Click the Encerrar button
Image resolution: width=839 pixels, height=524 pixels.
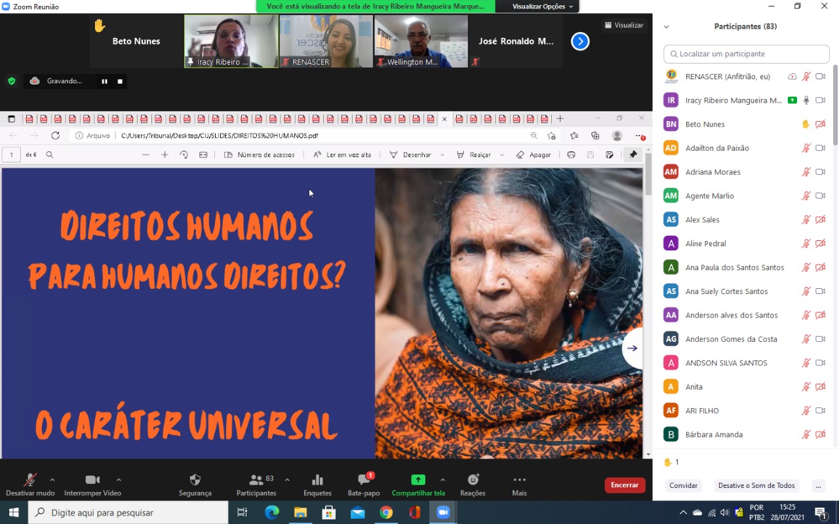pos(624,485)
